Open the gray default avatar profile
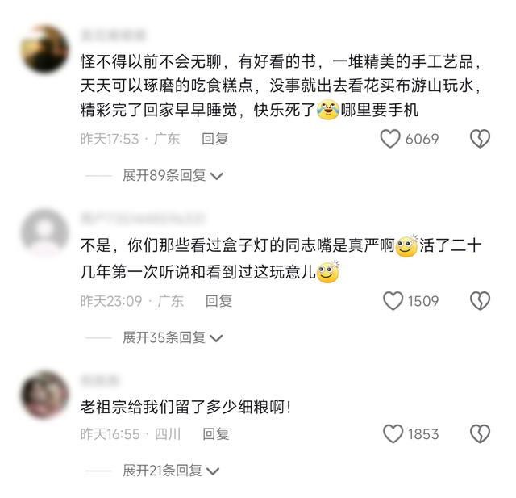Image resolution: width=516 pixels, height=498 pixels. tap(45, 232)
